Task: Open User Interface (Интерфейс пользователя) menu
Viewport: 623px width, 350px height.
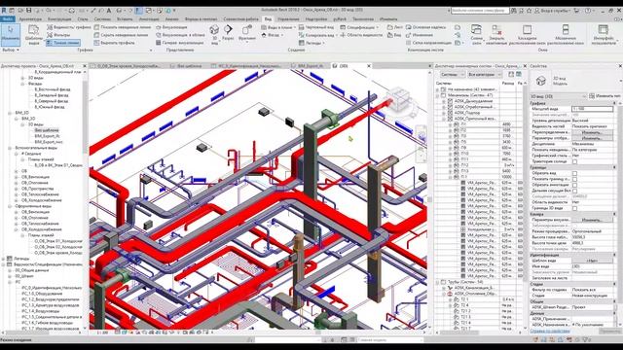Action: click(604, 35)
